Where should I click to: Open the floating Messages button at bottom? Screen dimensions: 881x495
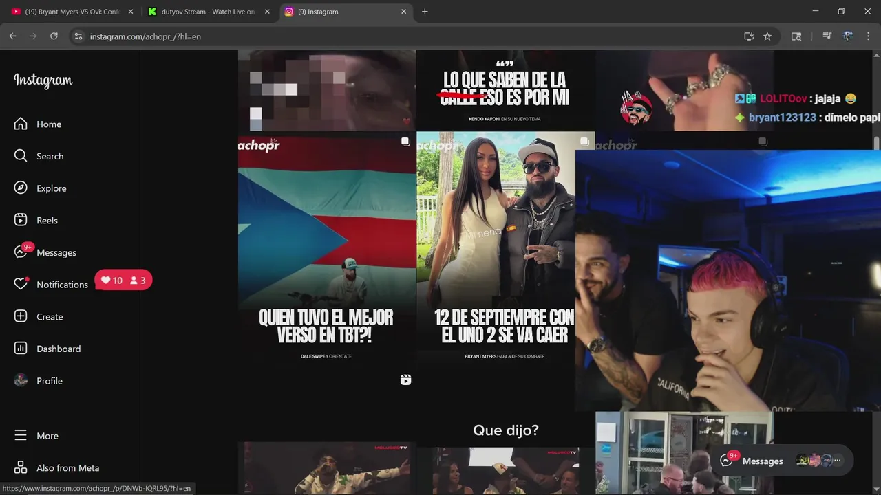(784, 461)
